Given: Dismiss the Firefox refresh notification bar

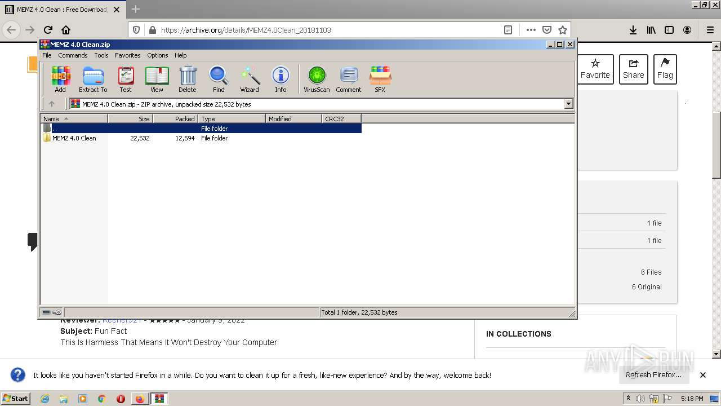Looking at the screenshot, I should pos(702,375).
